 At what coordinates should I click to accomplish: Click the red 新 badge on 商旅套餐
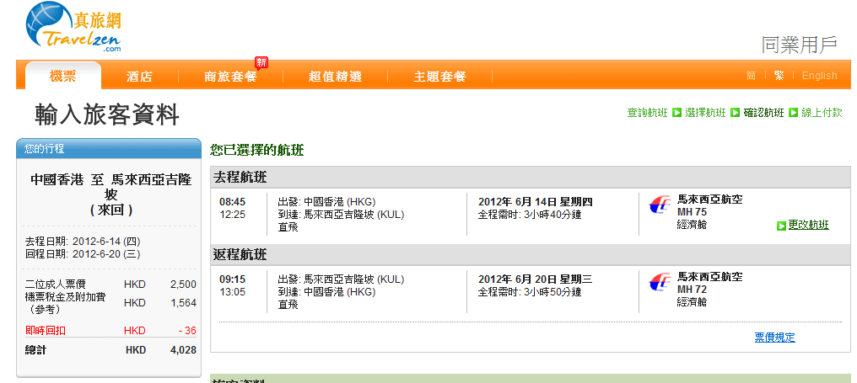pos(261,62)
